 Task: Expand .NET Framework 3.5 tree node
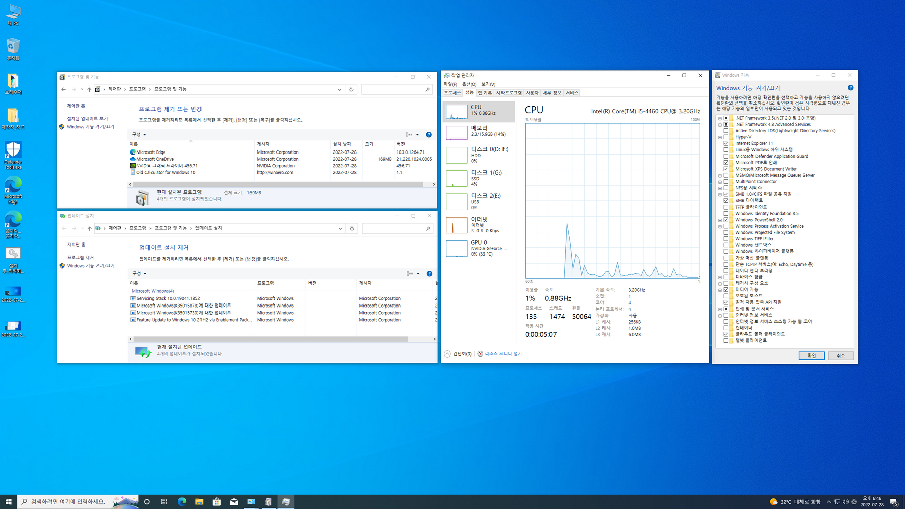720,118
